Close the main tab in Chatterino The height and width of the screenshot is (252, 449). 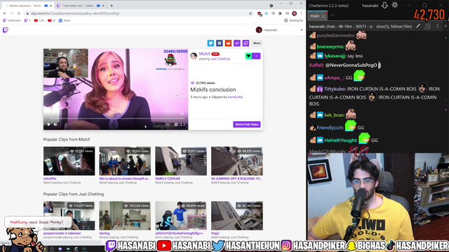click(323, 16)
